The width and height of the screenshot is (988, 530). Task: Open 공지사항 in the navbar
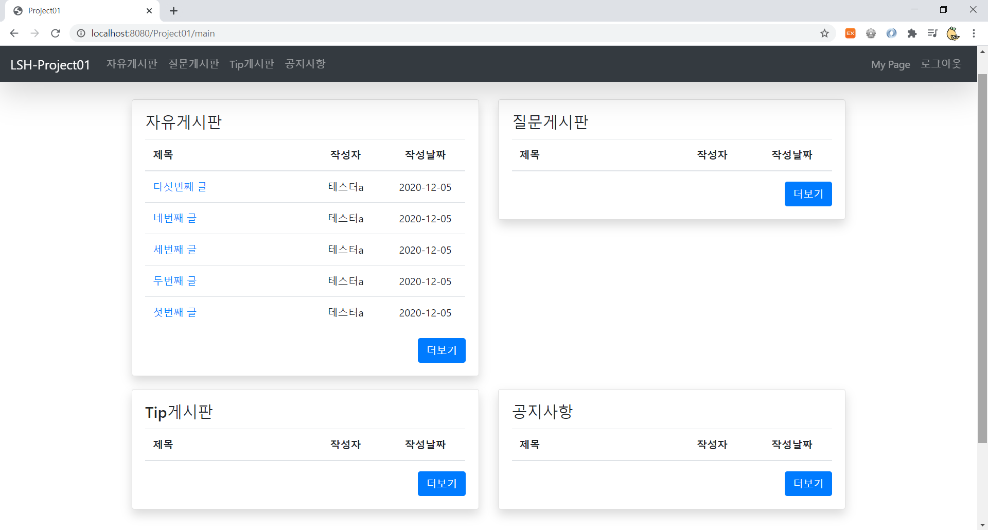coord(305,64)
